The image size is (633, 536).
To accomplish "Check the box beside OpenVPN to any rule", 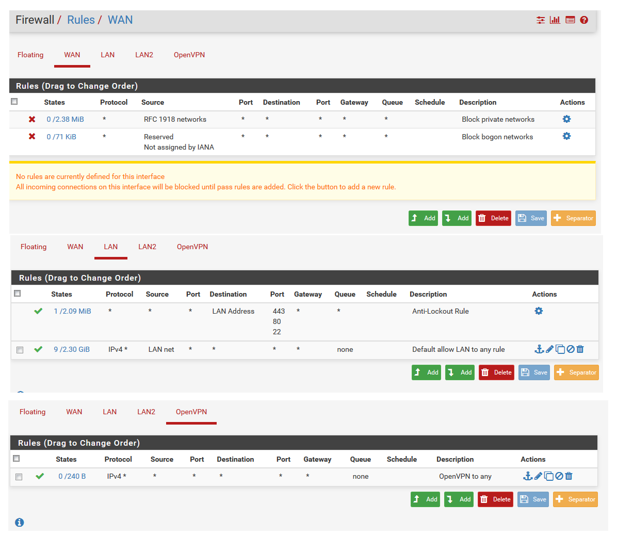I will [19, 477].
